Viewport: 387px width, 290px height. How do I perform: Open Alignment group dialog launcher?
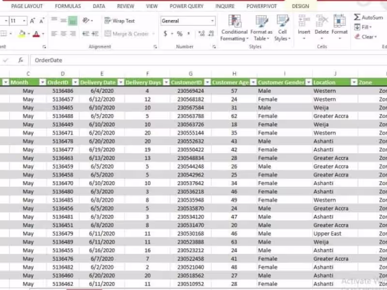click(155, 46)
